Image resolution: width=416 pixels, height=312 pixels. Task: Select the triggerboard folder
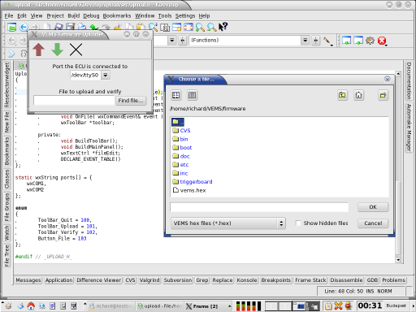point(193,182)
